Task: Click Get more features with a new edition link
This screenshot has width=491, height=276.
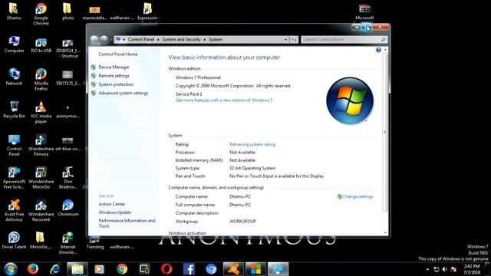Action: [224, 100]
